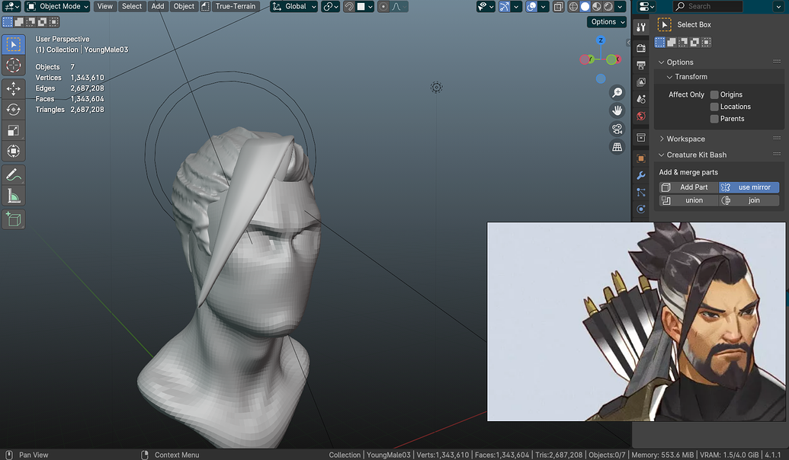
Task: Enable Affect Only Origins checkbox
Action: click(714, 94)
